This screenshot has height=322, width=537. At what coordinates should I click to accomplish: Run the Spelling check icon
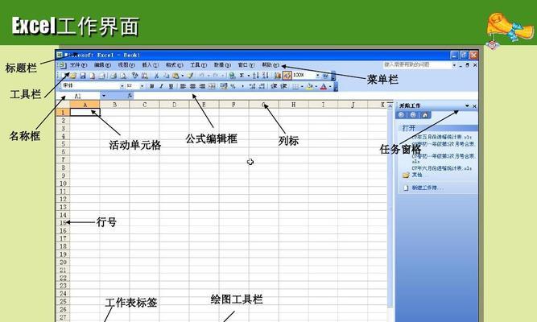click(135, 76)
